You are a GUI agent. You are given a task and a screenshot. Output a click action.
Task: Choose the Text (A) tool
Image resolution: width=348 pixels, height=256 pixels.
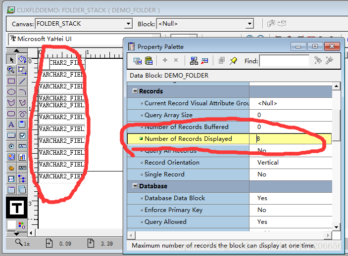coord(11,125)
